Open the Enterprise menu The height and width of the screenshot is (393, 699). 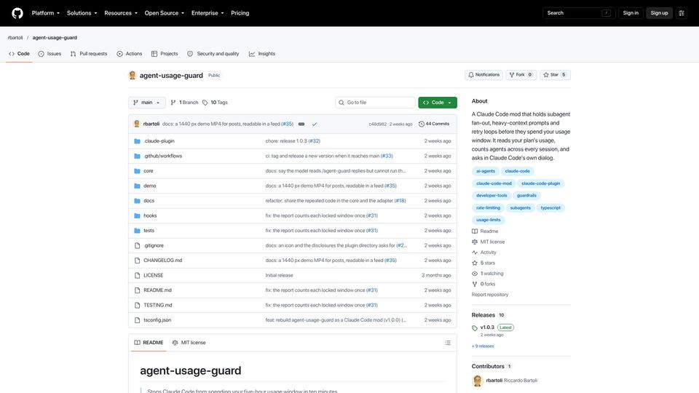coord(208,13)
